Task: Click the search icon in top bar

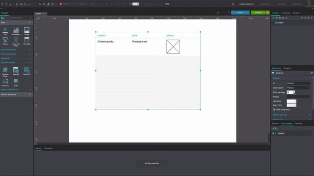Action: (233, 4)
